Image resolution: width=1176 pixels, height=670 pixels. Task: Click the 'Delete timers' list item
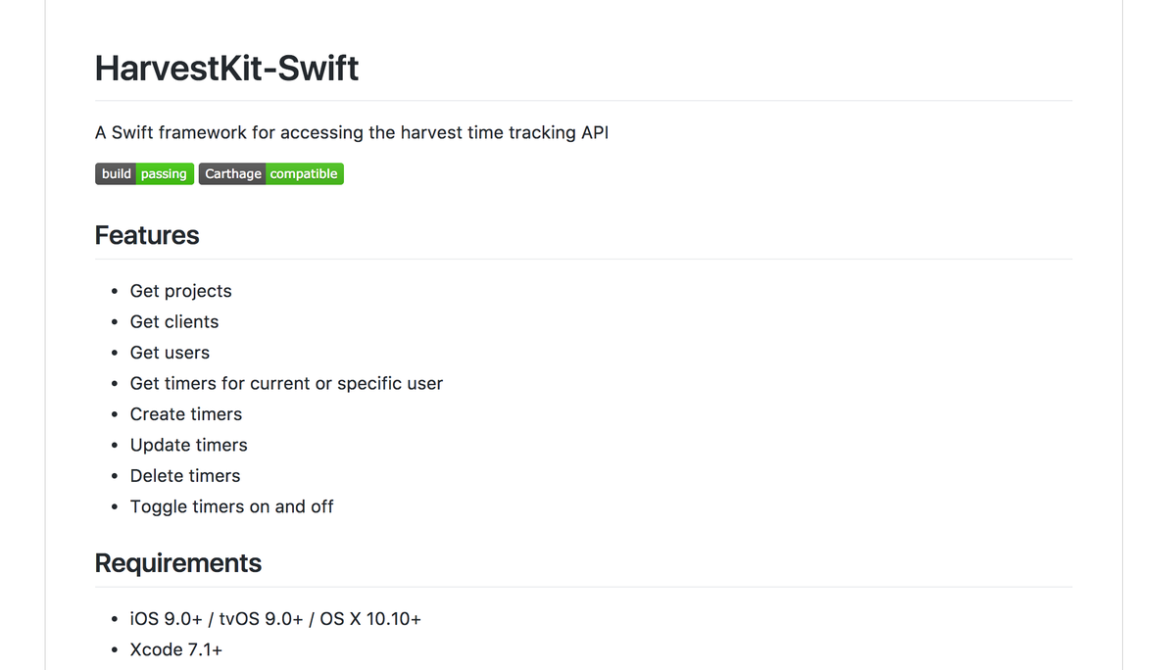pyautogui.click(x=185, y=476)
